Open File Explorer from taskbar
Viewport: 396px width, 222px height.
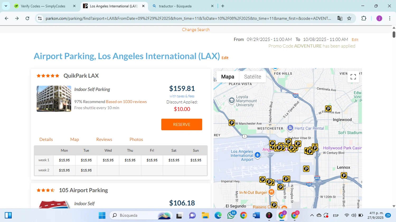[x=205, y=215]
